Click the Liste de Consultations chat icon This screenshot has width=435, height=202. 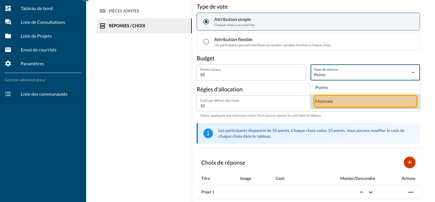pos(8,22)
